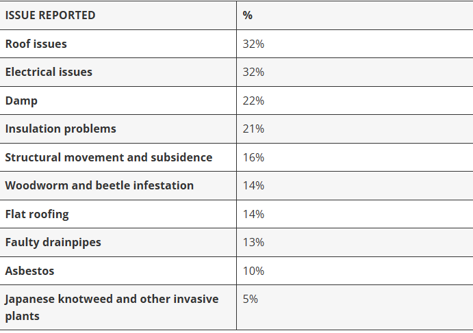Select Structural movement and subsidence text
The height and width of the screenshot is (333, 473).
[x=109, y=157]
